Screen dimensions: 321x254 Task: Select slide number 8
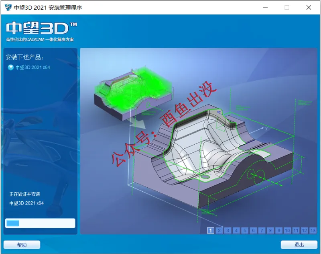click(270, 230)
